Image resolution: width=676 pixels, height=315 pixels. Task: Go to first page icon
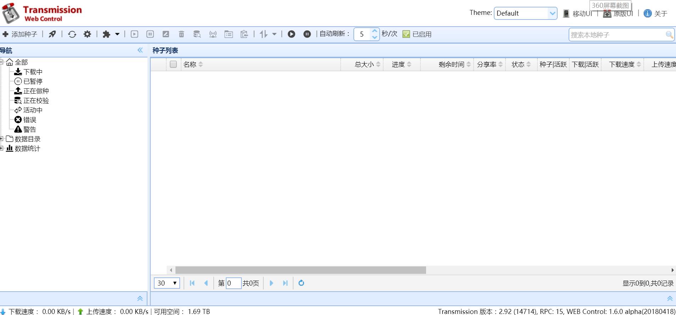click(192, 283)
